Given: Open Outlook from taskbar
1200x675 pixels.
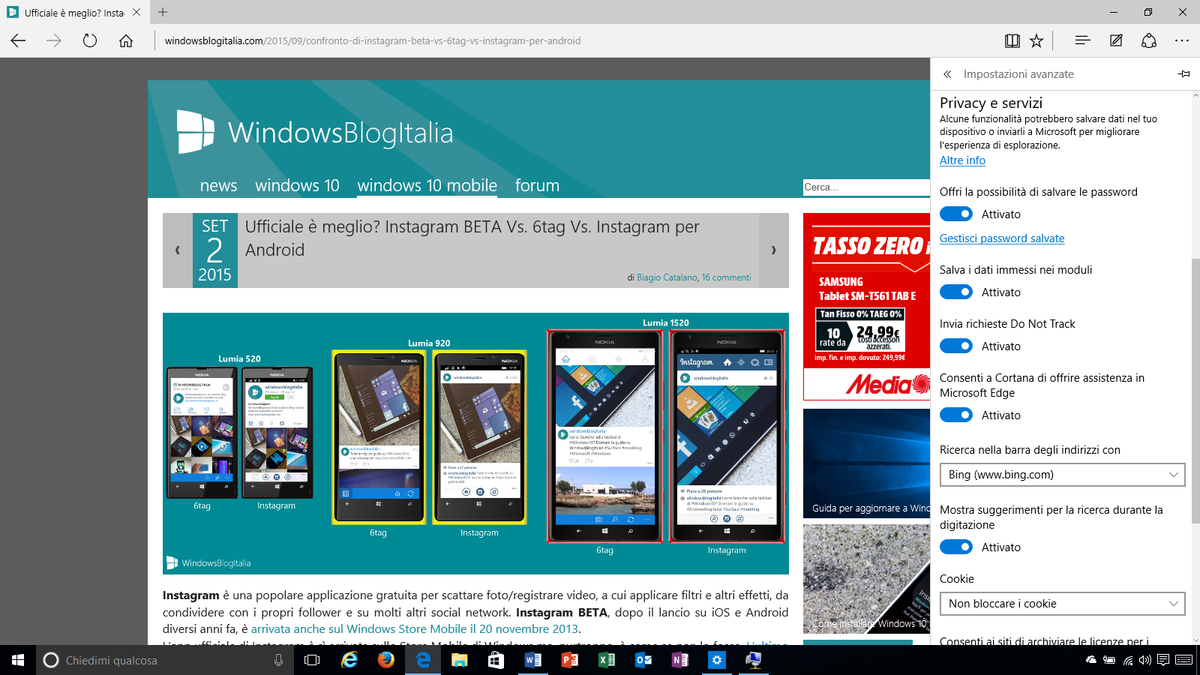Looking at the screenshot, I should pos(643,660).
